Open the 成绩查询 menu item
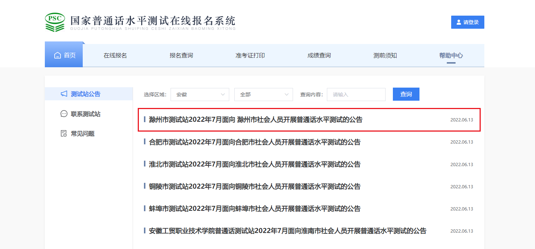 [319, 56]
